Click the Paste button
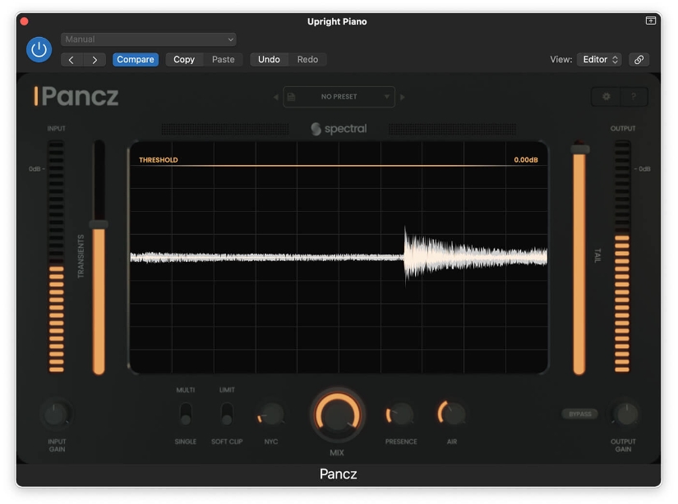 click(223, 60)
